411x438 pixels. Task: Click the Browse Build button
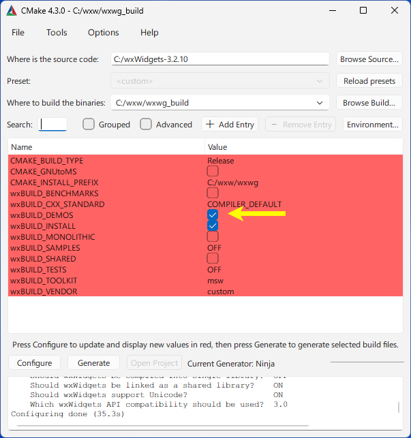click(369, 103)
